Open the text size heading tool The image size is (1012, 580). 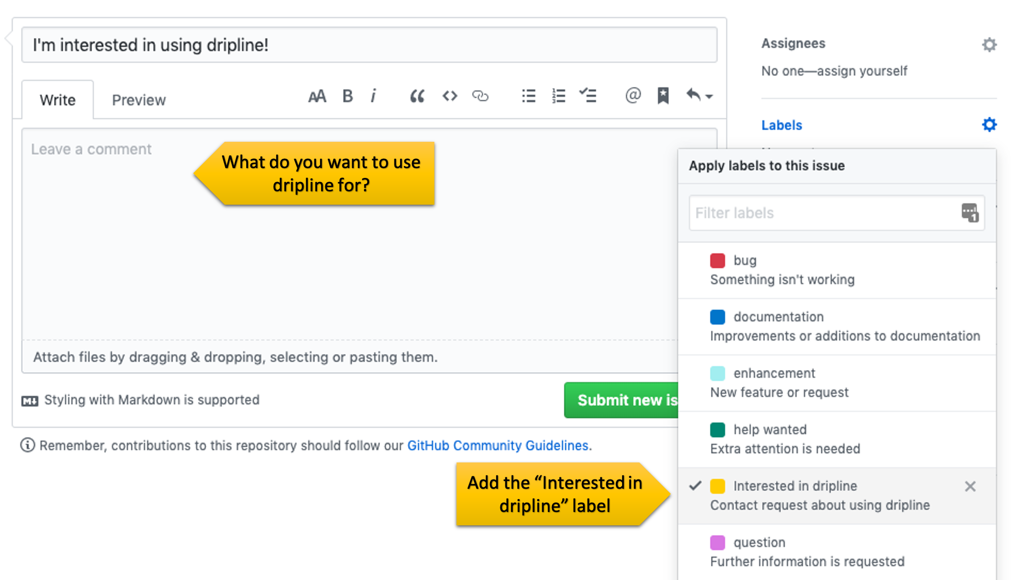point(317,96)
